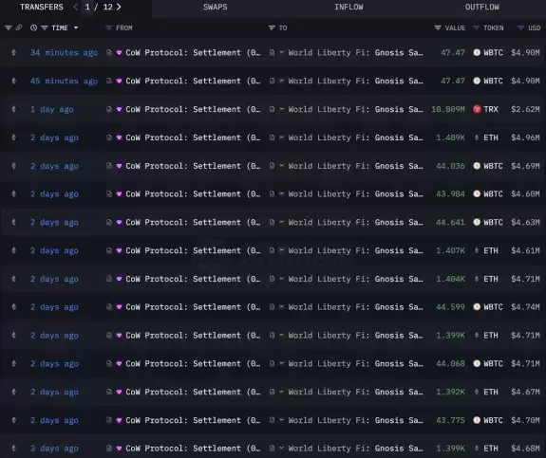Click WBTC icon in the 44.068 row

[x=477, y=364]
